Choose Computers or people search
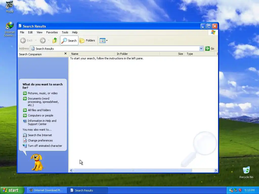The height and width of the screenshot is (194, 259). [x=40, y=115]
